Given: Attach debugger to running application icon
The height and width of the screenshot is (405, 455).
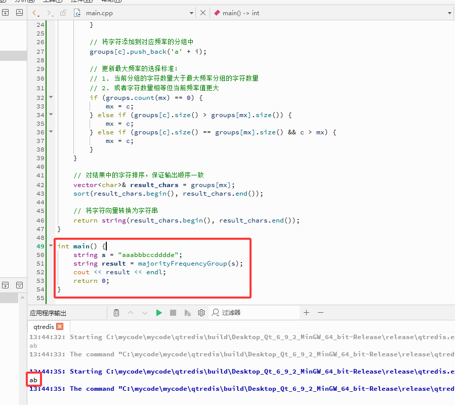Looking at the screenshot, I should [x=187, y=313].
